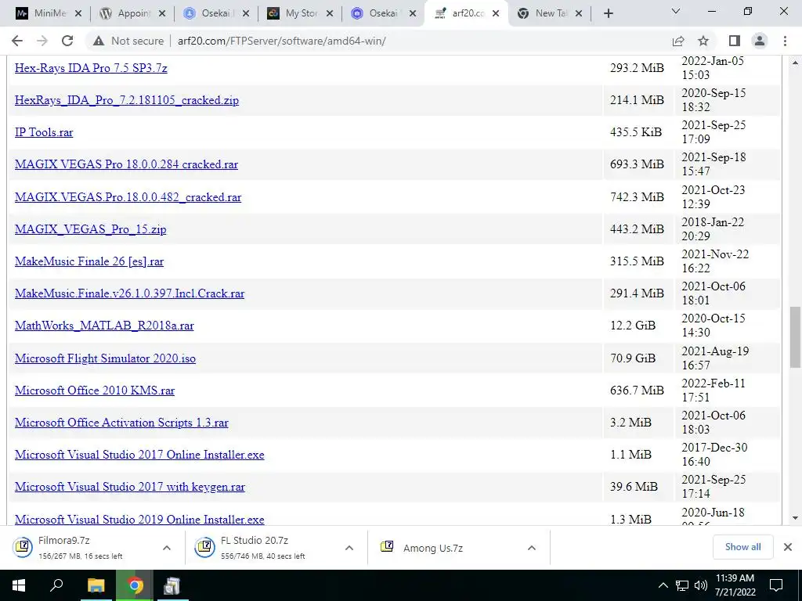Open network status tray icon

tap(682, 585)
